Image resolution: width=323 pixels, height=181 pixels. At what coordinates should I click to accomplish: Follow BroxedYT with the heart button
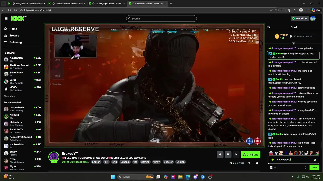point(228,155)
